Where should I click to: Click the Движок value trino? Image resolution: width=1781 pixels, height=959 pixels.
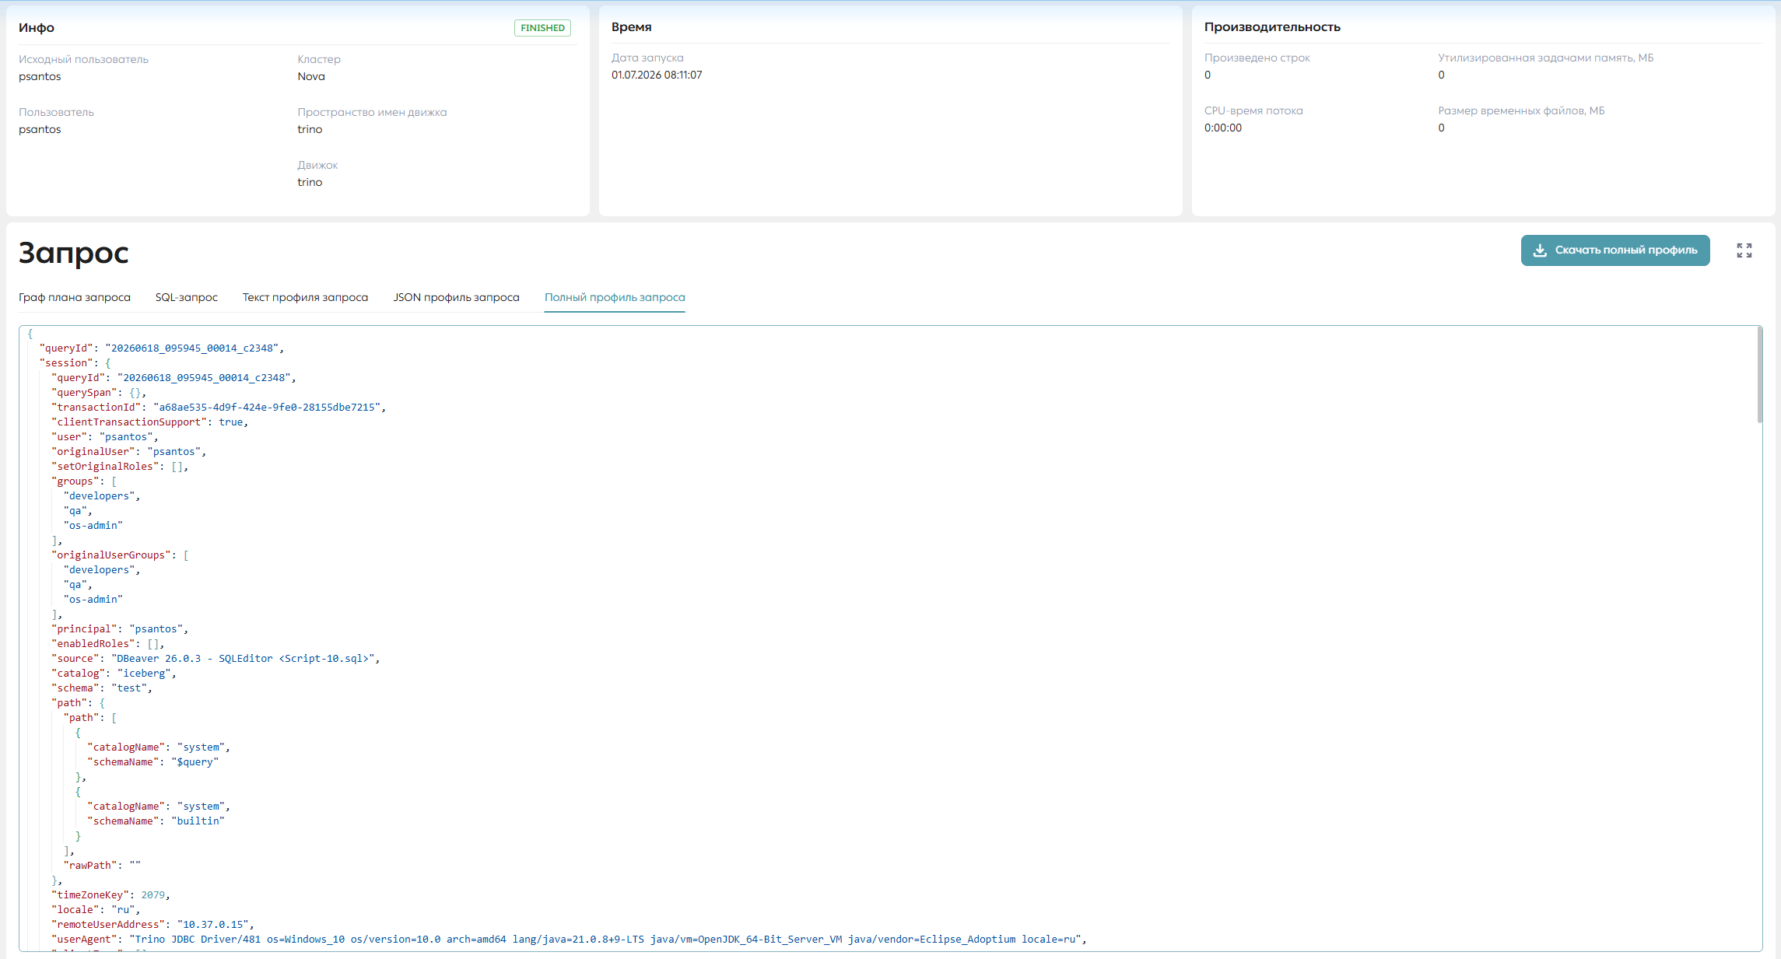point(310,182)
